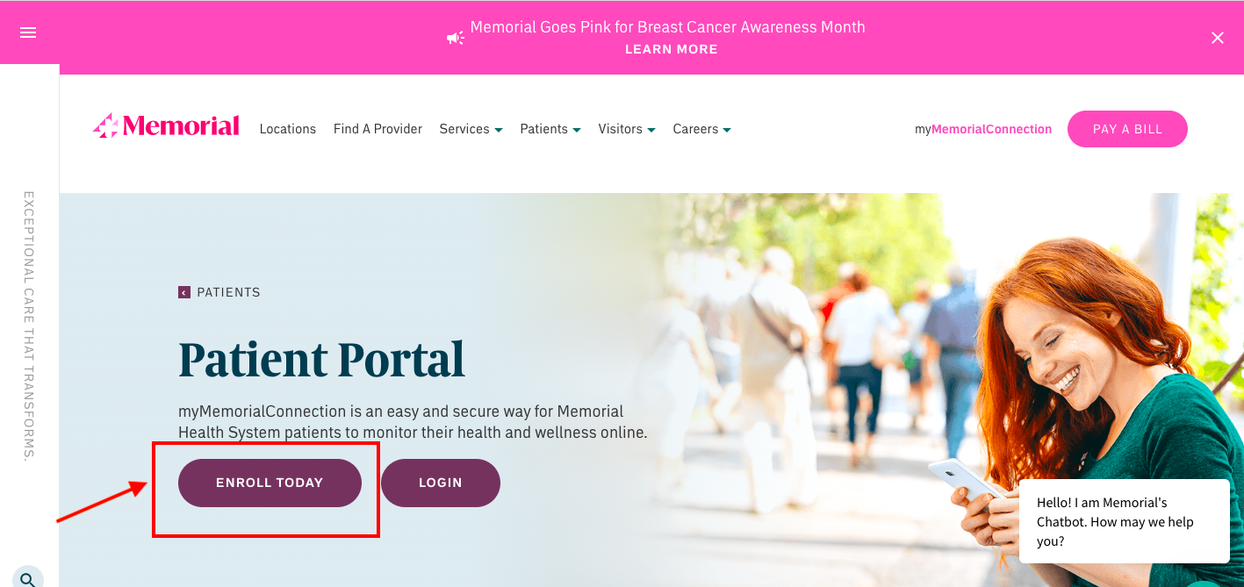Open the search magnifier icon
This screenshot has width=1244, height=587.
(28, 578)
